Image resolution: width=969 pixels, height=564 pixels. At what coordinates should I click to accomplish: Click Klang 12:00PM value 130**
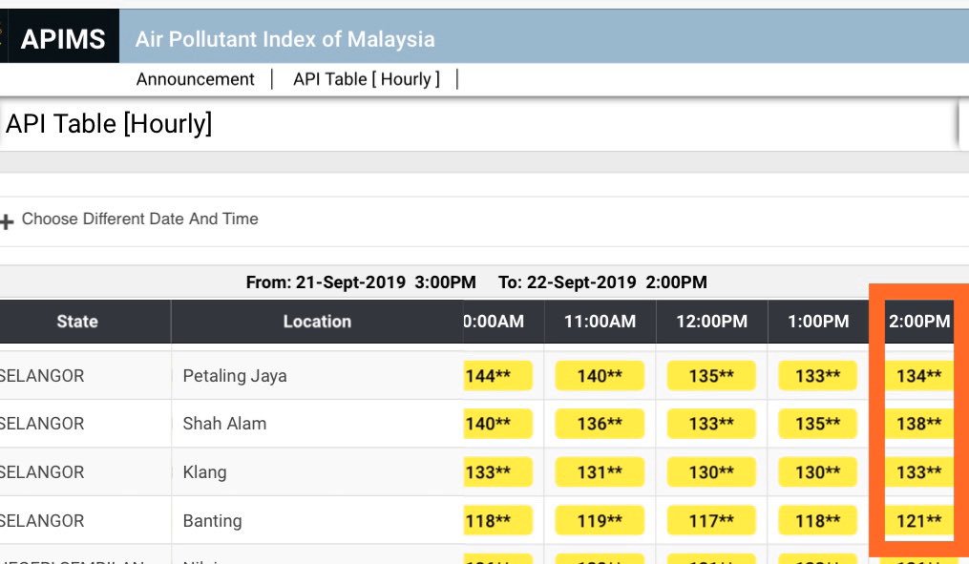point(711,472)
